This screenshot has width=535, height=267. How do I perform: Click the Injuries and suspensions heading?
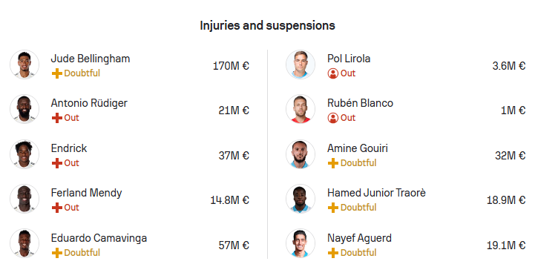[267, 25]
